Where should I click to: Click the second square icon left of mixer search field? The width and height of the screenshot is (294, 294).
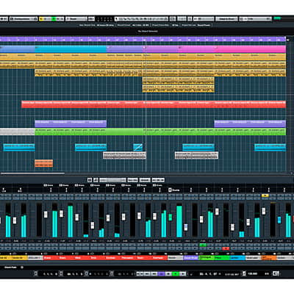[x=96, y=180]
